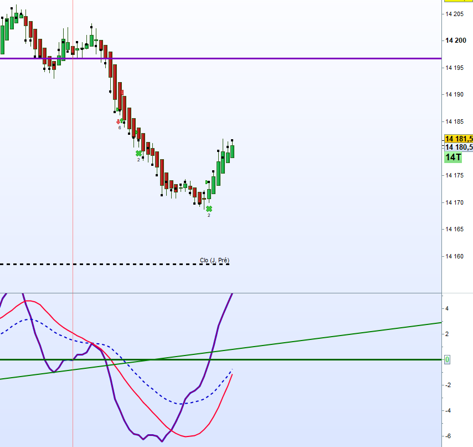
Task: Select the 14 180,5 price label
Action: pyautogui.click(x=459, y=147)
